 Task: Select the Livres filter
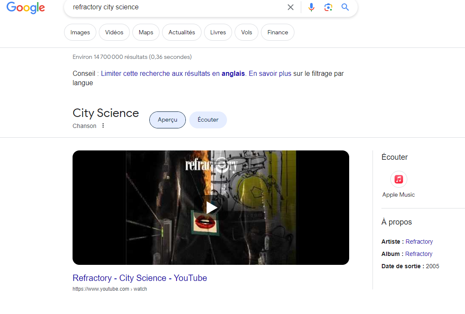click(218, 33)
